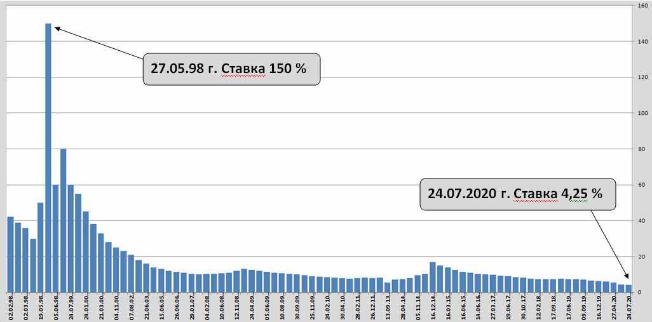
Task: Click the x-axis date label 10.08.09
Action: 282,307
